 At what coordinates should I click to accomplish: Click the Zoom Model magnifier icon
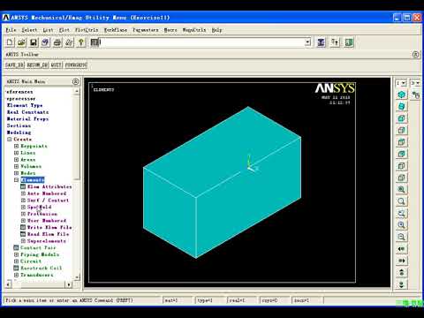tap(401, 201)
